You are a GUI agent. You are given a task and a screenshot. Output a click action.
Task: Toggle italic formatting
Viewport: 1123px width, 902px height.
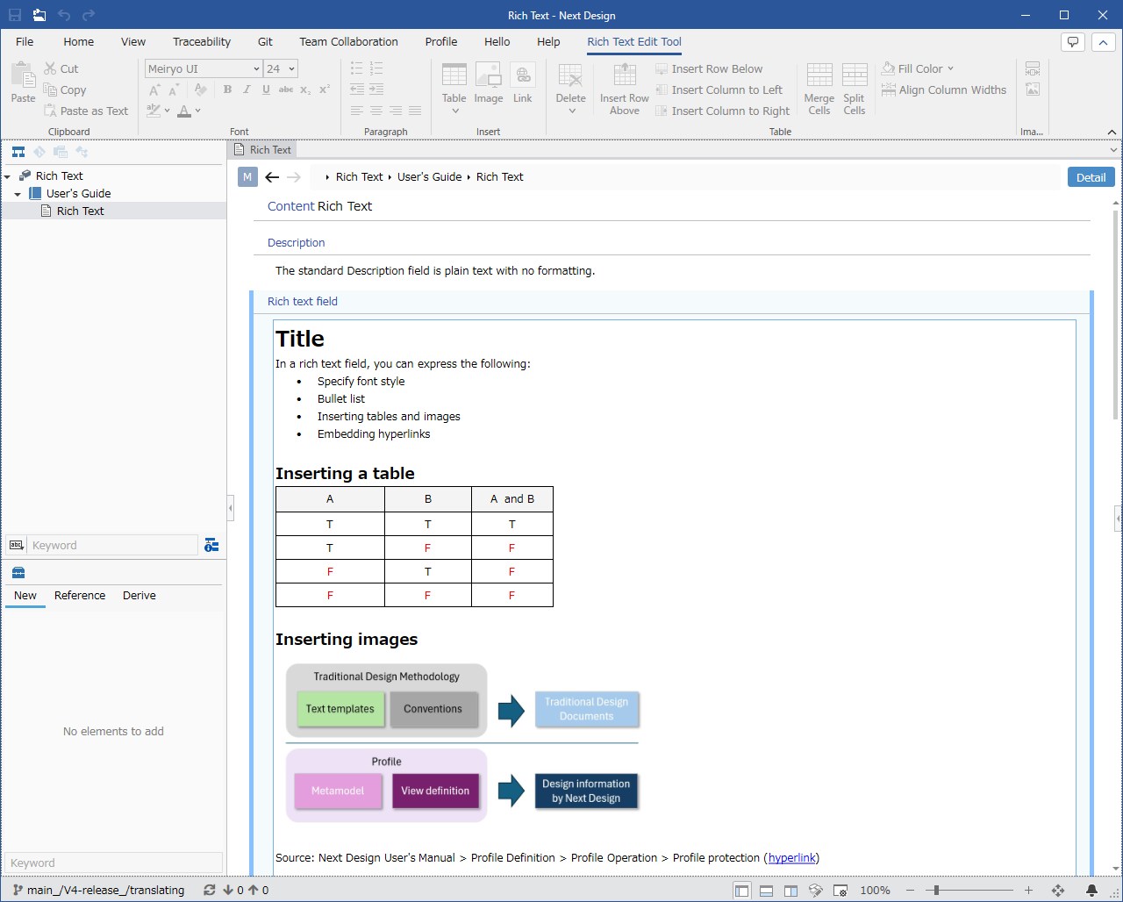point(247,89)
